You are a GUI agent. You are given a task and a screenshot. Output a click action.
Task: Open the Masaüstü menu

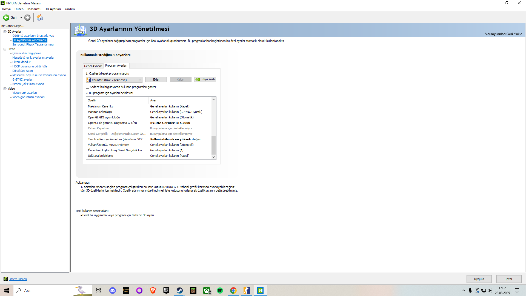coord(34,9)
